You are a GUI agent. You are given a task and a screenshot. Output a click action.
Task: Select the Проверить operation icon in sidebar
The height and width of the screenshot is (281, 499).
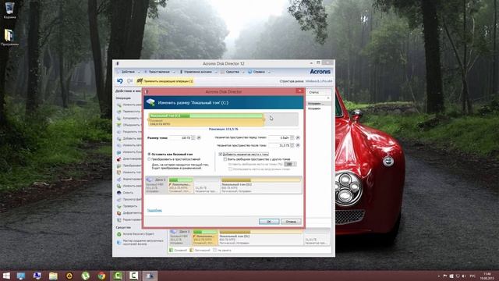click(119, 206)
